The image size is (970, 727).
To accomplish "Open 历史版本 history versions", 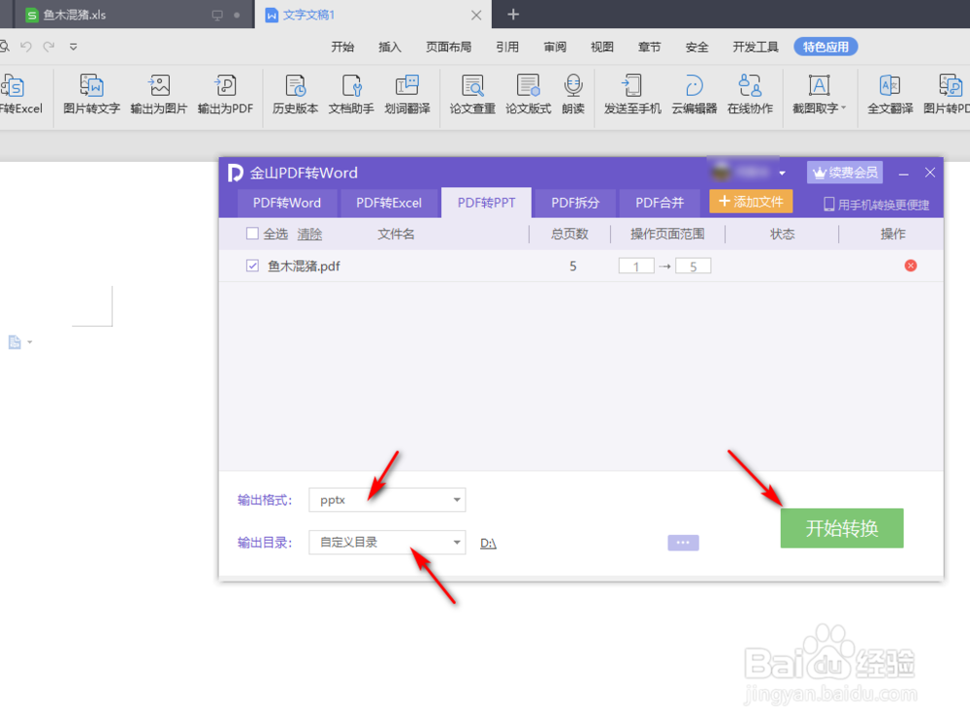I will pyautogui.click(x=295, y=94).
